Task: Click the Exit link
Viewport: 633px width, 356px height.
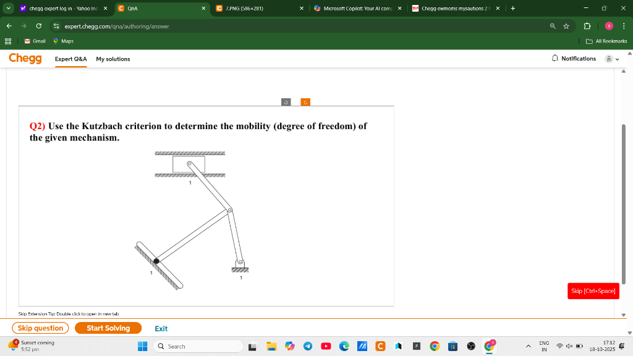Action: coord(161,329)
